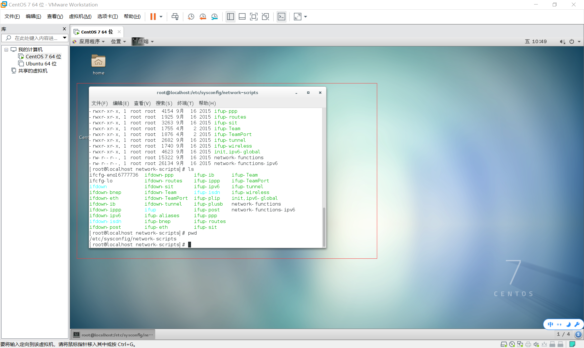Open the 查看(V) menu in VMware

(x=55, y=16)
